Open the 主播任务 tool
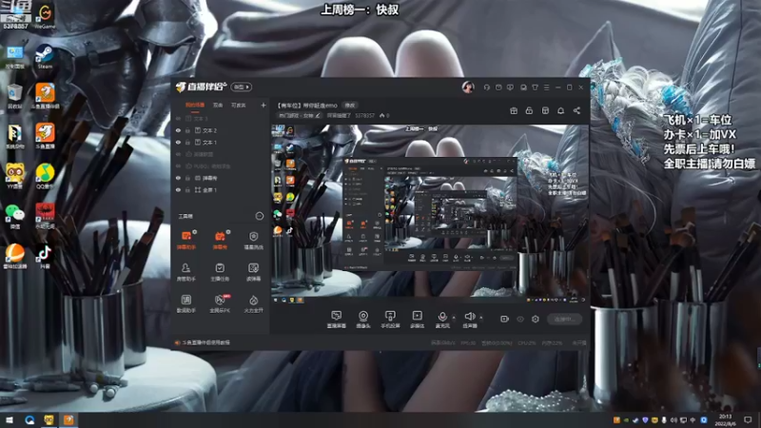This screenshot has height=428, width=761. [220, 272]
